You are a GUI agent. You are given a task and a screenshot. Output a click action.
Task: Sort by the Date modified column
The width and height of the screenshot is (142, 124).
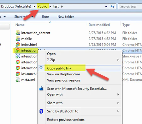(x=99, y=25)
